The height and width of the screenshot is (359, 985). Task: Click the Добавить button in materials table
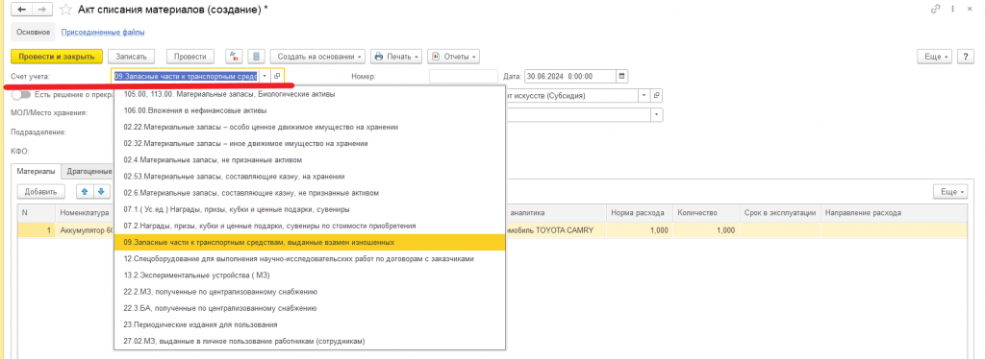tap(40, 191)
